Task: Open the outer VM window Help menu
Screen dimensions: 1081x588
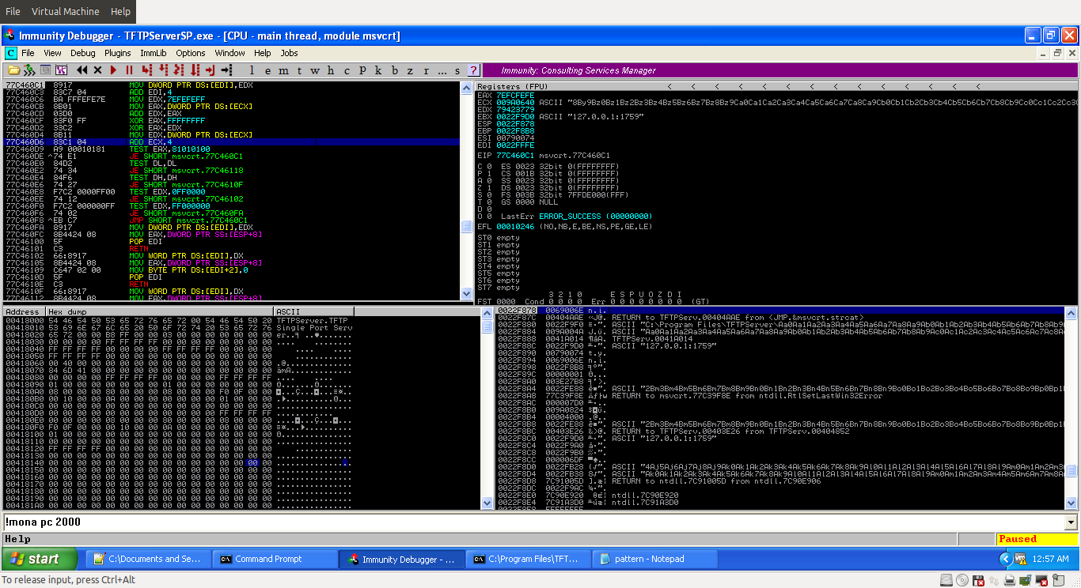Action: (x=121, y=12)
